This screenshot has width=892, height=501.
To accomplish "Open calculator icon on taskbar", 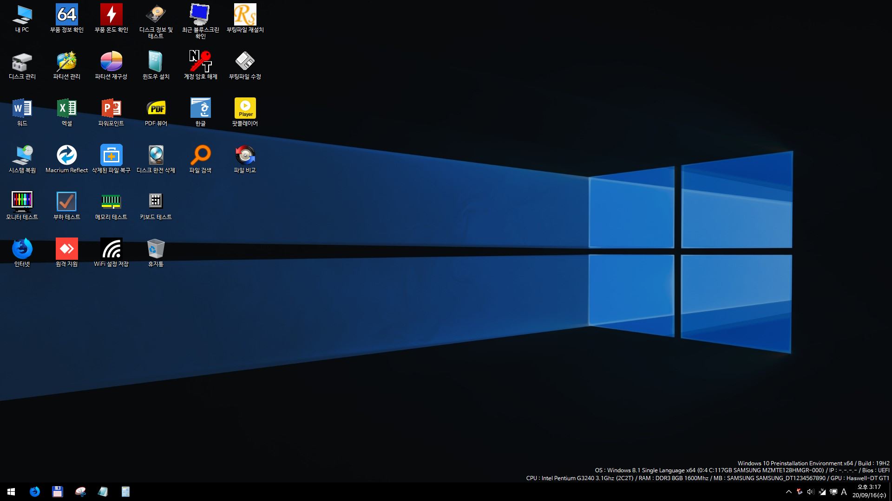I will pyautogui.click(x=126, y=492).
